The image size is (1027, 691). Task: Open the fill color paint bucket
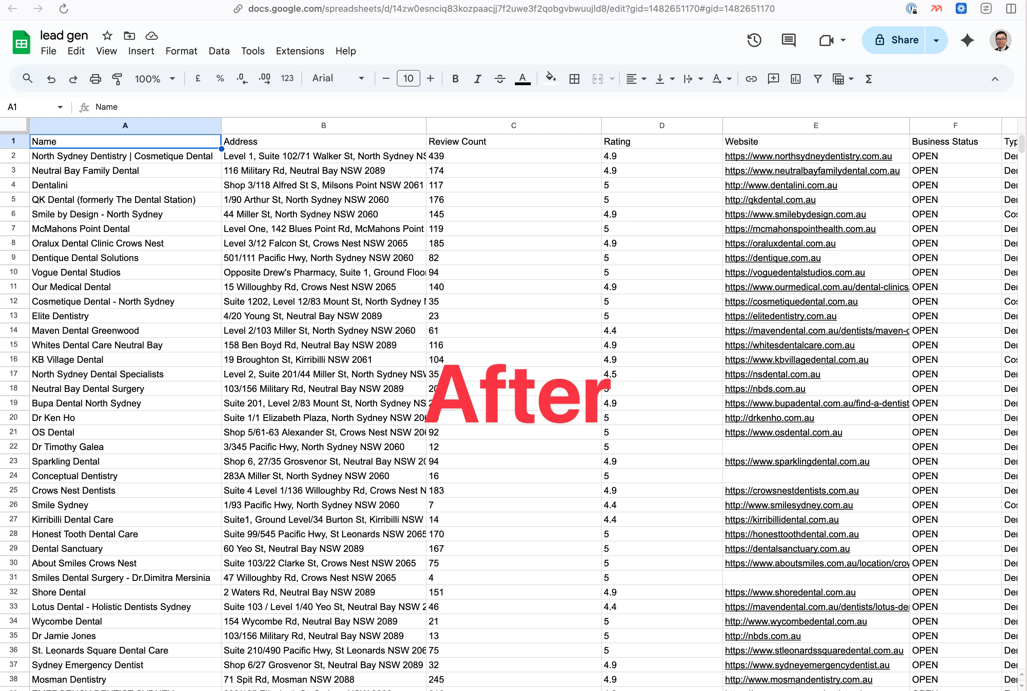pos(550,79)
